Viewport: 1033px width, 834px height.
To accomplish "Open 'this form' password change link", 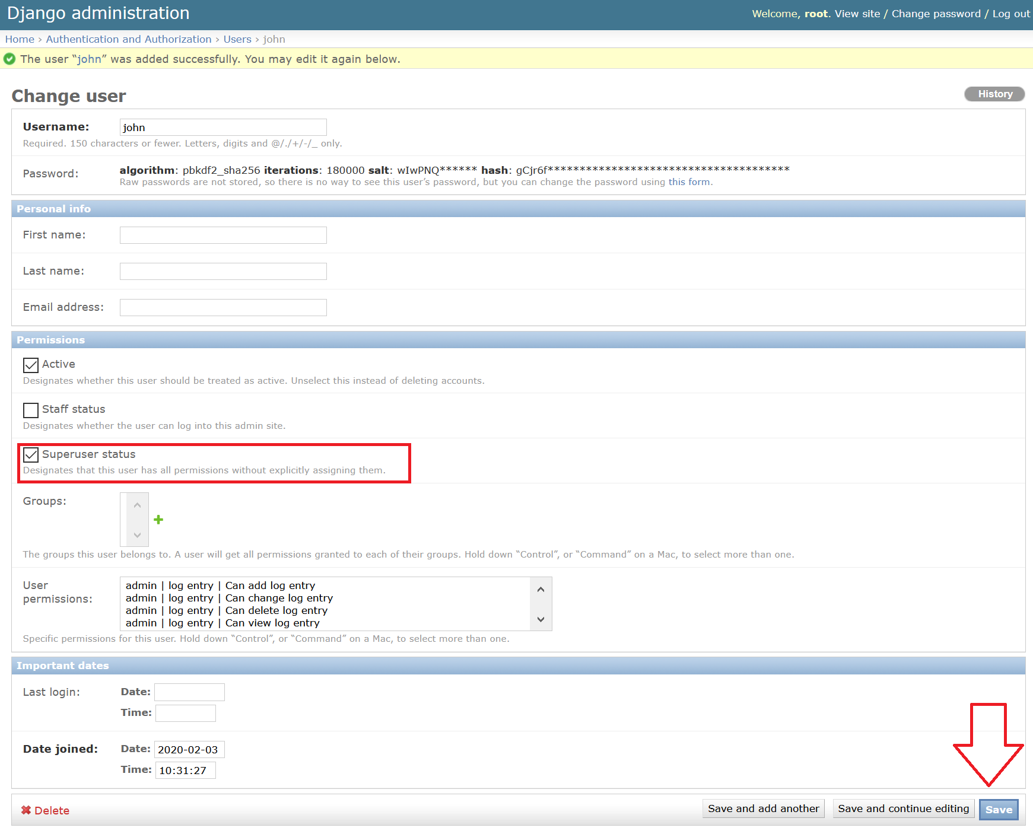I will click(689, 182).
